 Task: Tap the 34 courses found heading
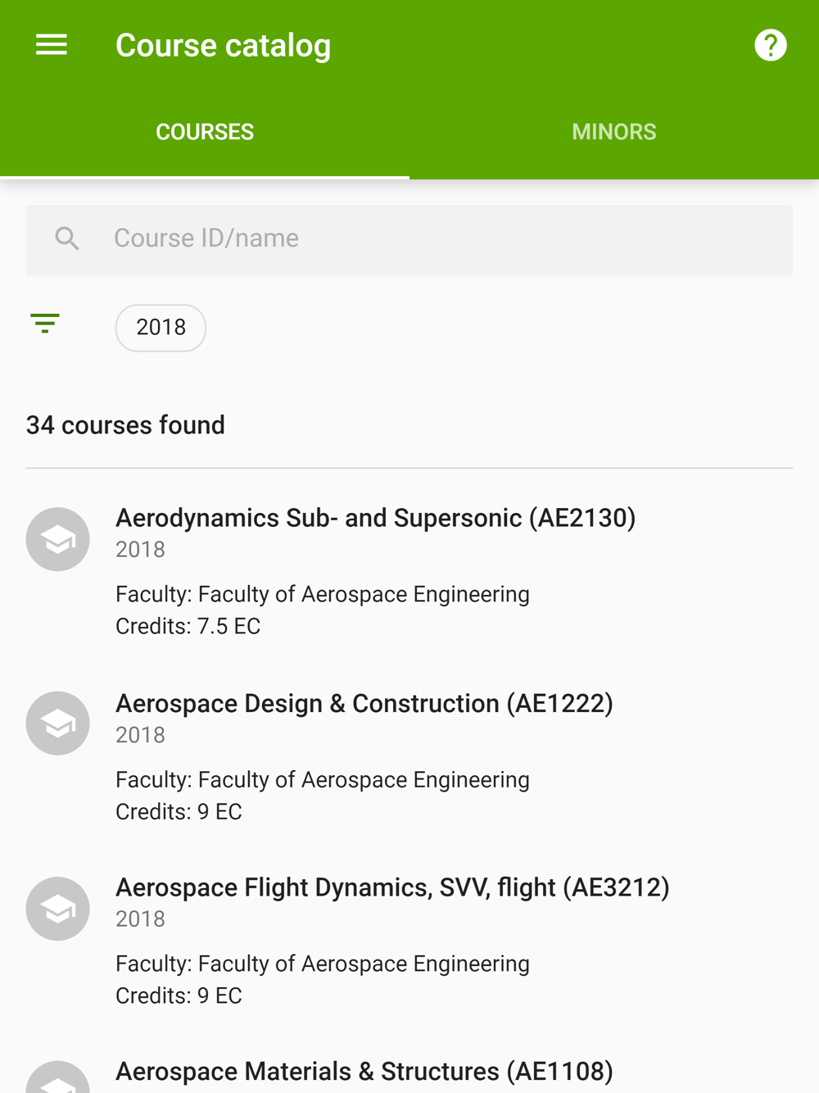[125, 425]
